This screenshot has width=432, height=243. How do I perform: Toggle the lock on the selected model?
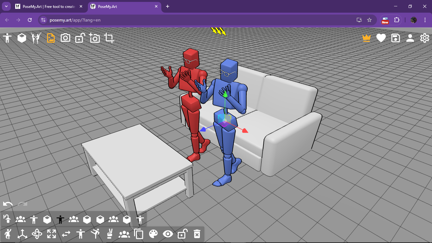pyautogui.click(x=182, y=234)
